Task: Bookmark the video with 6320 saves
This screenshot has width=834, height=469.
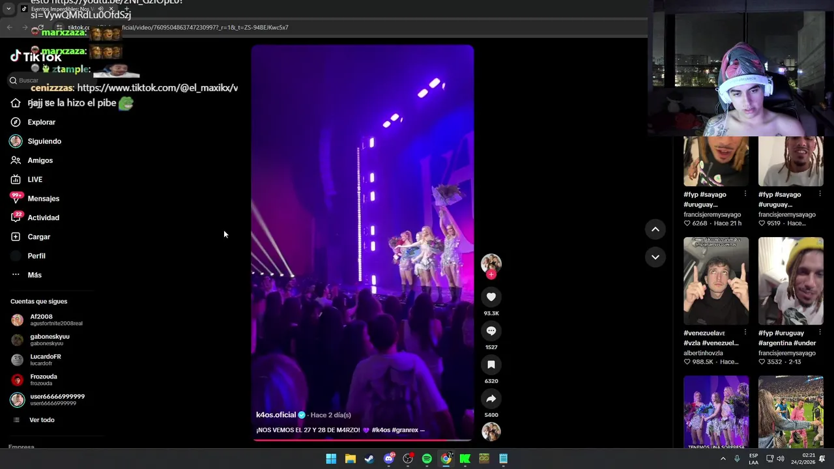Action: [491, 365]
